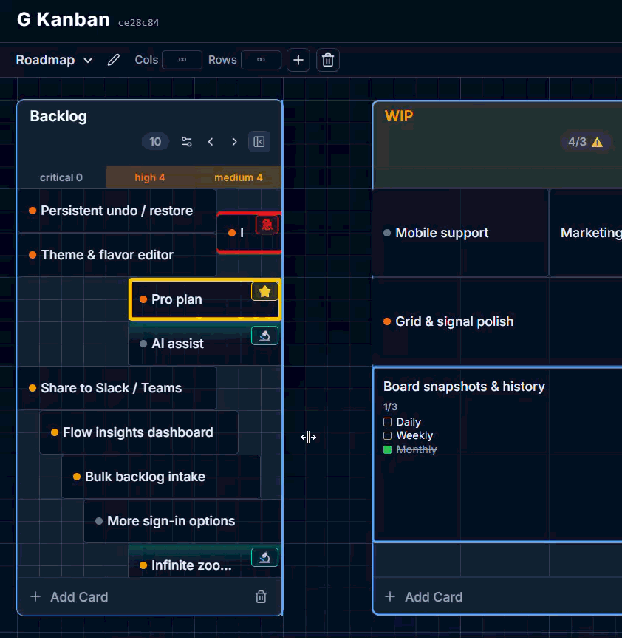
Task: Collapse Backlog column with panel icon
Action: [259, 142]
